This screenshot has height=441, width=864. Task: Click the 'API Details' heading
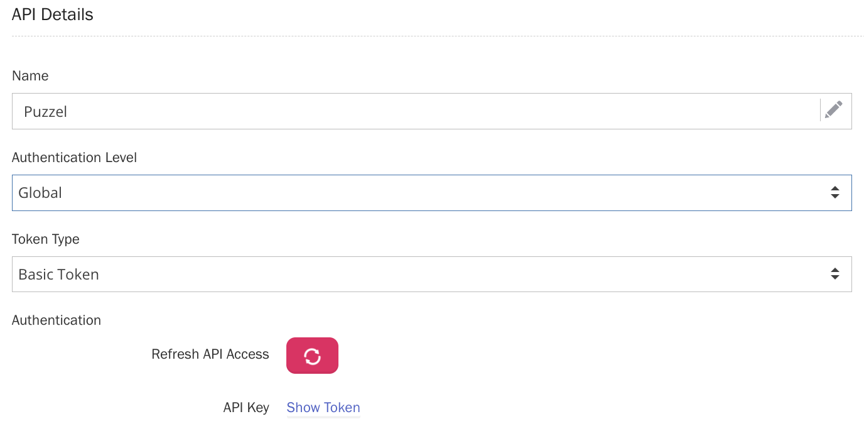pyautogui.click(x=53, y=15)
